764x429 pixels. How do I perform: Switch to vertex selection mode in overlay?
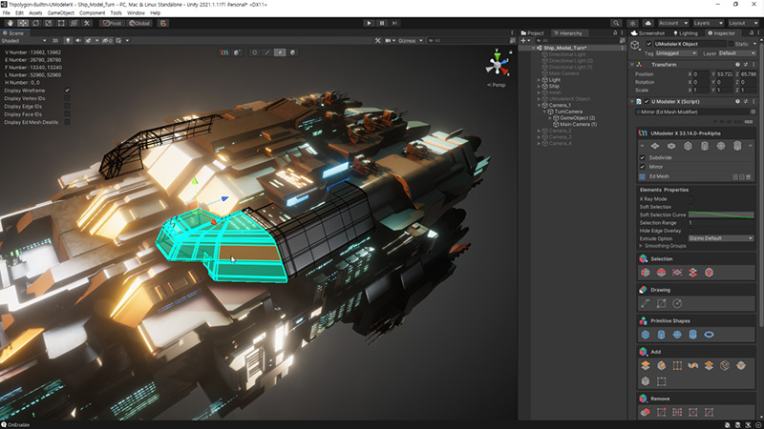pyautogui.click(x=254, y=52)
